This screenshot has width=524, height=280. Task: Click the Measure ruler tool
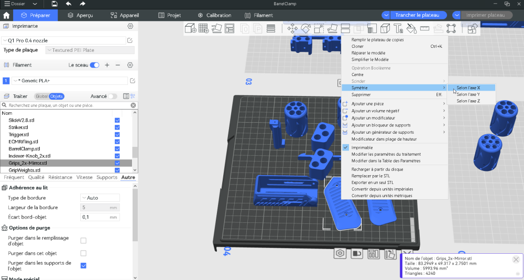(424, 29)
